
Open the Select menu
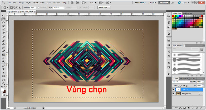click(x=35, y=3)
